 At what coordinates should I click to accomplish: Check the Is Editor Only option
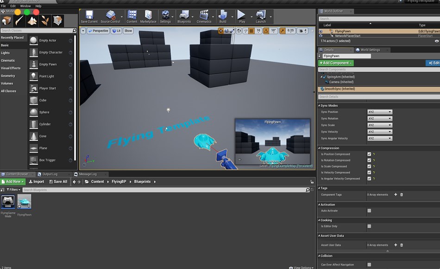tap(368, 226)
